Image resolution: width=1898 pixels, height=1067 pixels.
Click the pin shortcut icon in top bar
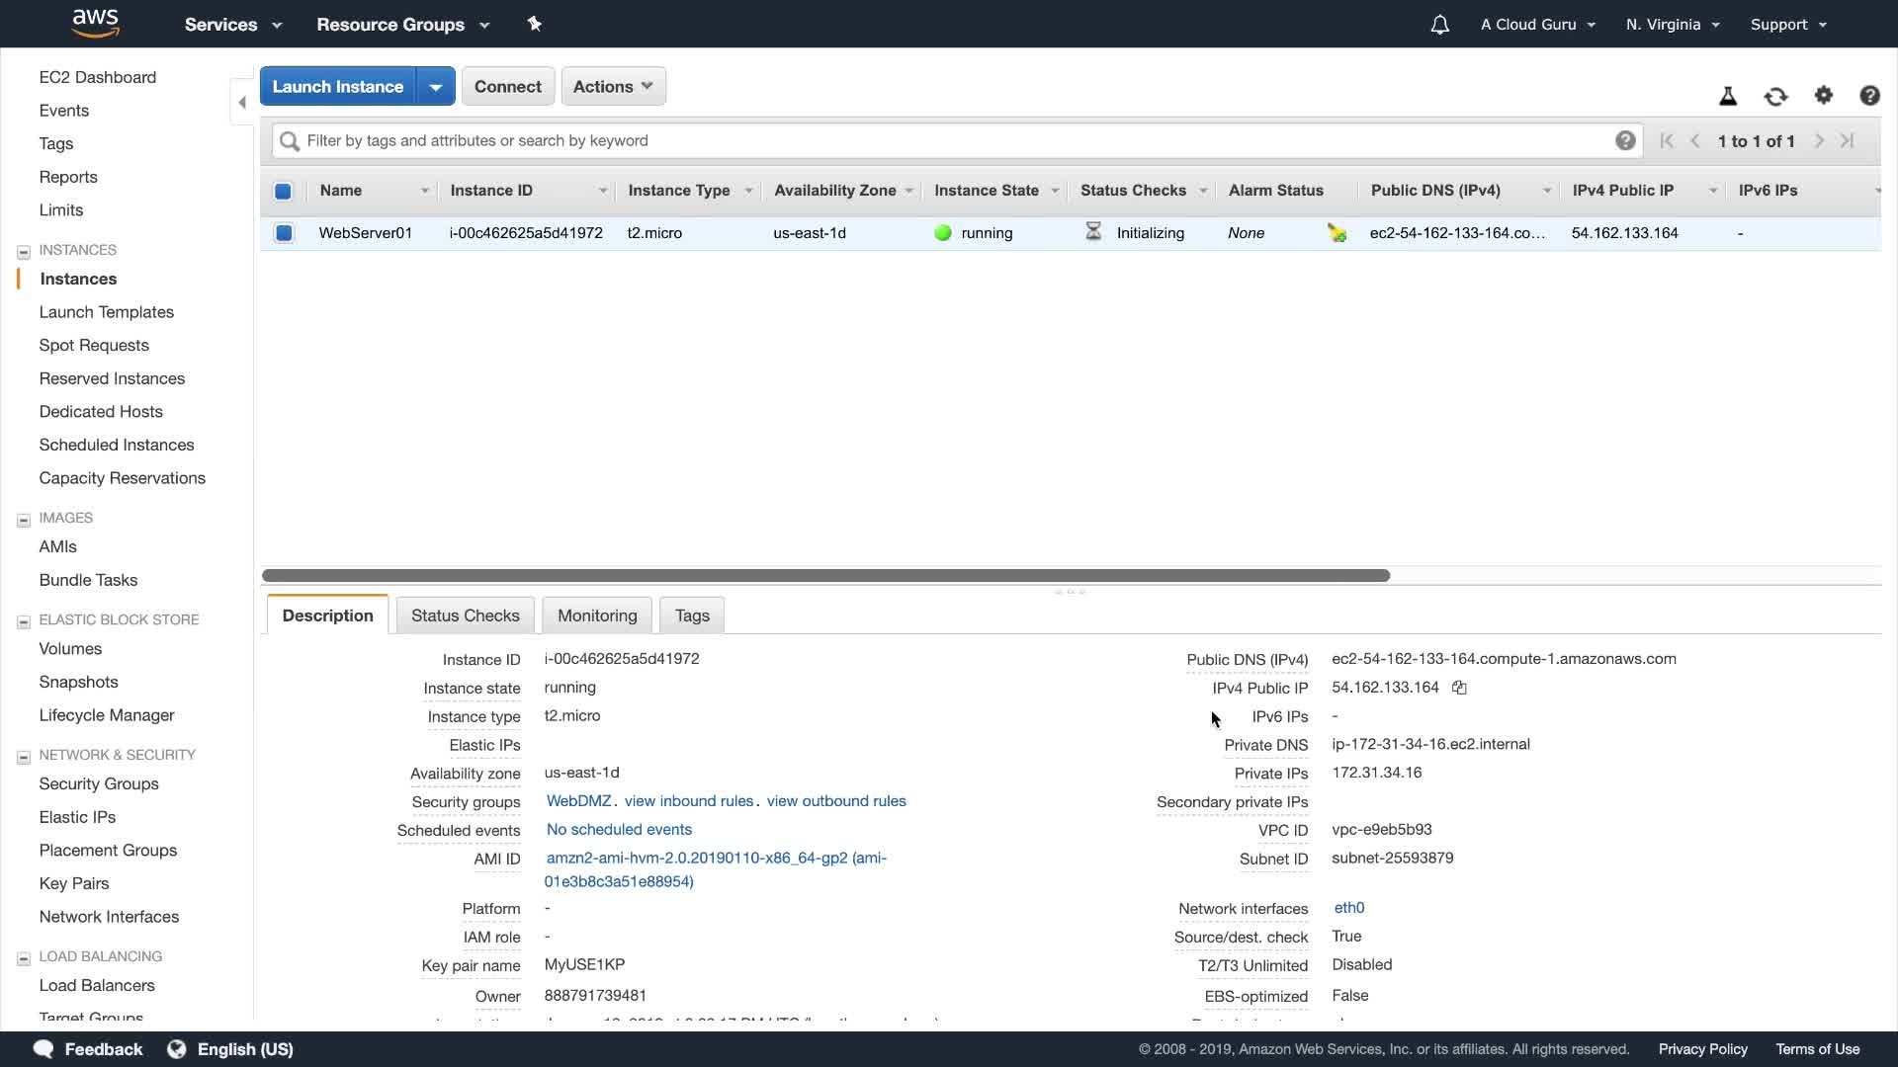click(x=535, y=24)
